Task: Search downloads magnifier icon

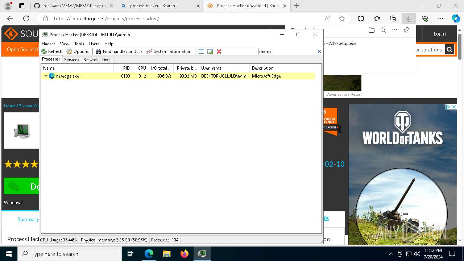Action: 383,30
